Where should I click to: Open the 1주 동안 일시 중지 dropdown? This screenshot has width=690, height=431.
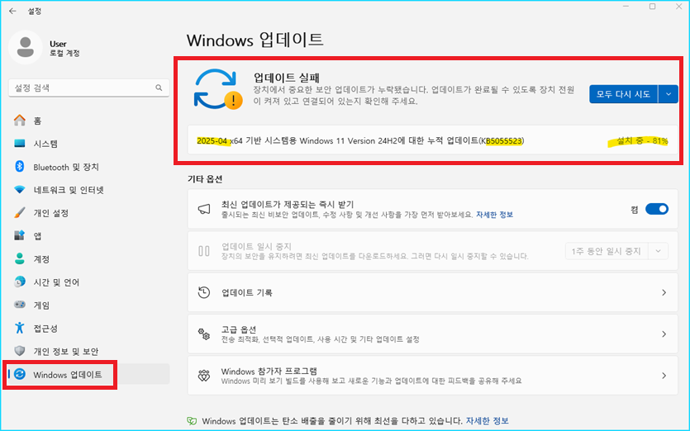659,251
